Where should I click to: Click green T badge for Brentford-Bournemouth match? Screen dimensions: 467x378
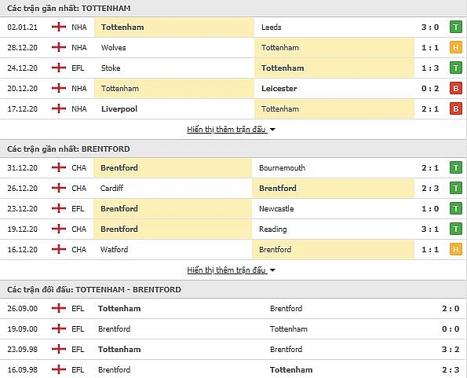456,168
